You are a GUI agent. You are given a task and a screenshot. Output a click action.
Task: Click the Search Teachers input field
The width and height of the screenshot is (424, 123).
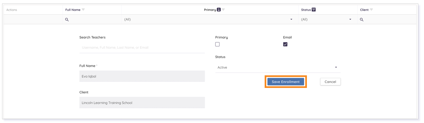142,47
